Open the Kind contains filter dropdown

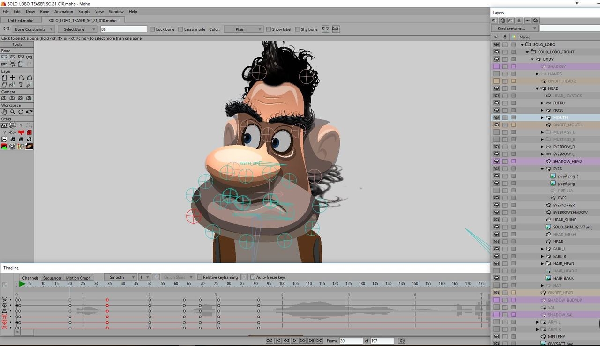click(514, 29)
